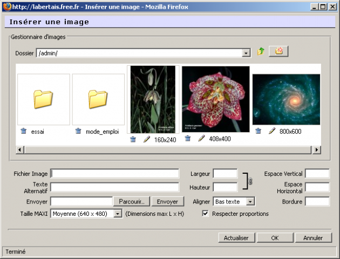Toggle the chain link constraining proportions
The width and height of the screenshot is (340, 259).
pyautogui.click(x=250, y=181)
